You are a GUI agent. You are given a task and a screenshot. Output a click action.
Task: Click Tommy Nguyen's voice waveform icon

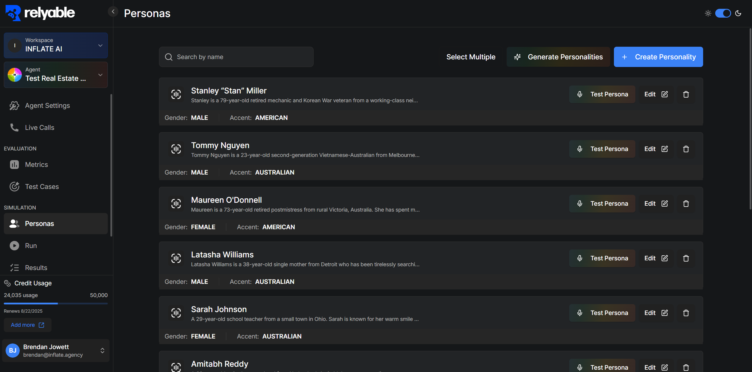(176, 149)
